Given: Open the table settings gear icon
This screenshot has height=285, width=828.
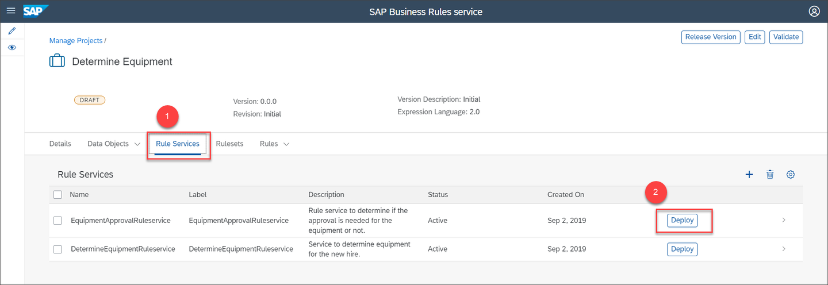Looking at the screenshot, I should click(x=791, y=174).
